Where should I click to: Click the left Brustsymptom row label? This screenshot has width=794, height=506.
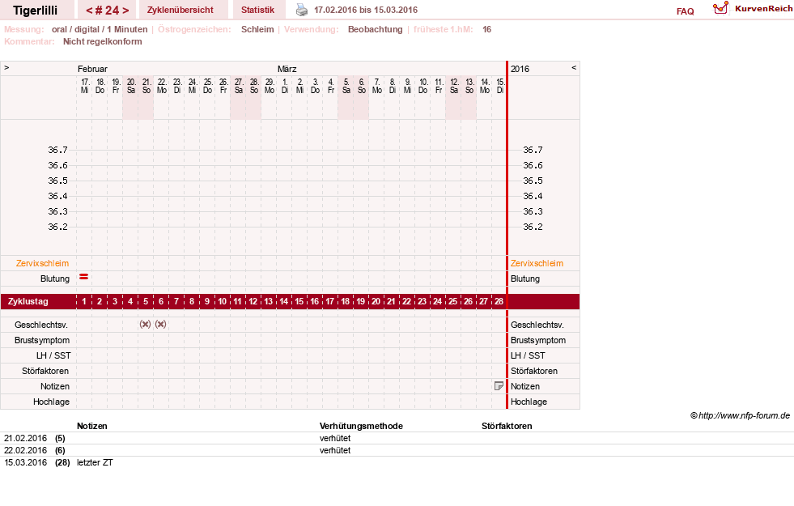(42, 340)
